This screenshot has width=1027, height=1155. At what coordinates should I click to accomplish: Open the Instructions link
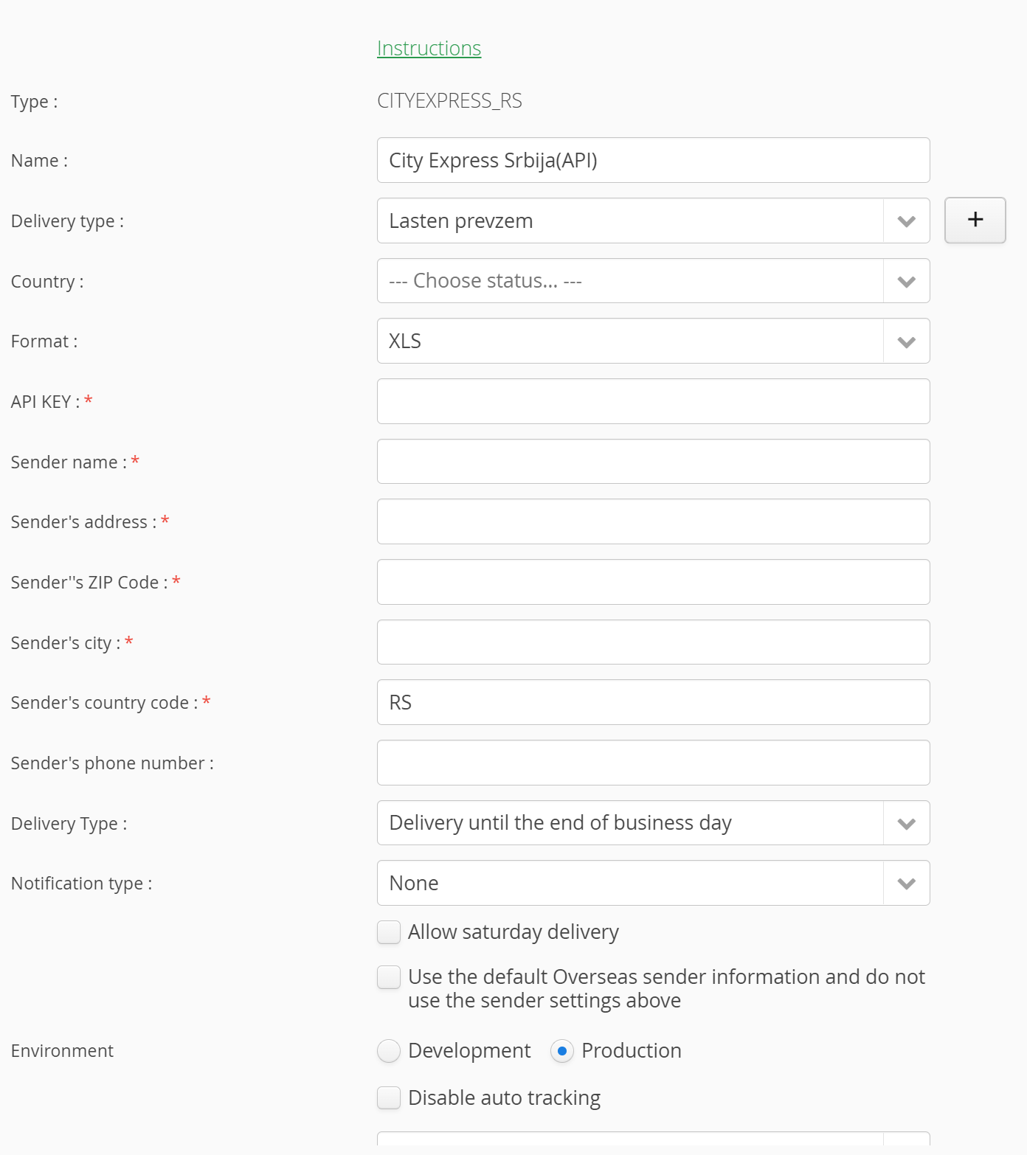(429, 48)
